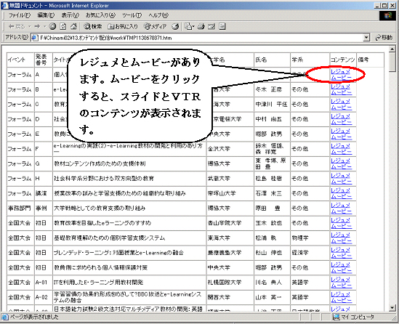
Task: Click the vertical scrollbar down arrow
Action: coord(392,308)
